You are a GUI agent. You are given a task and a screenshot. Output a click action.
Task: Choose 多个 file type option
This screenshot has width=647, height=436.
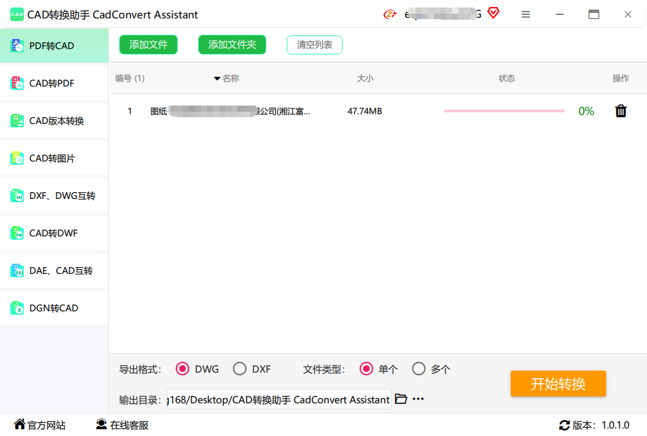click(x=419, y=369)
